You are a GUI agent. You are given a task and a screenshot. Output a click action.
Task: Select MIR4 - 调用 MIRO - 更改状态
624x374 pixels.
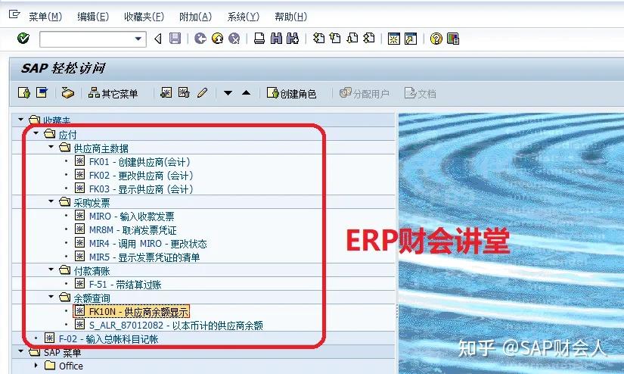click(x=147, y=243)
